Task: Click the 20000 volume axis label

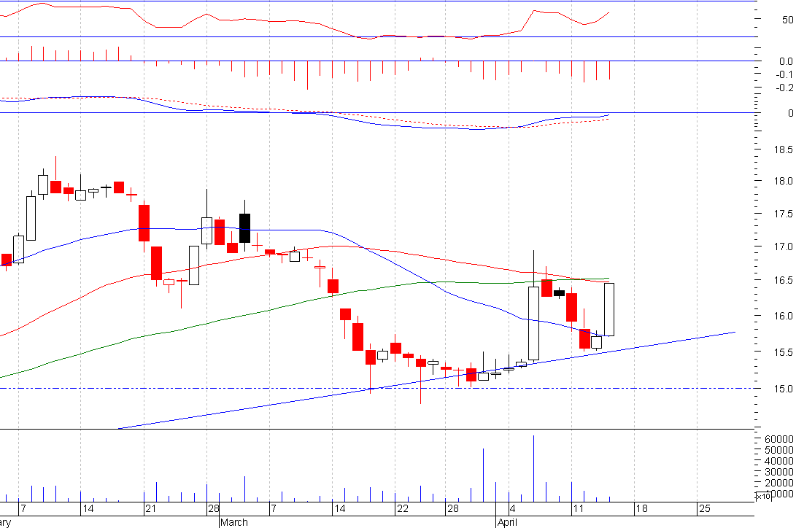Action: tap(779, 483)
